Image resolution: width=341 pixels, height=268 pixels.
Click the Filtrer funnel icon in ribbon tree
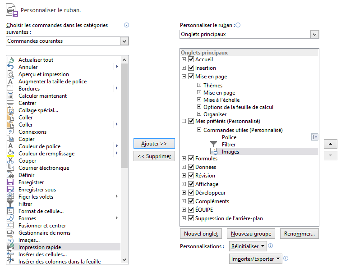click(x=214, y=145)
